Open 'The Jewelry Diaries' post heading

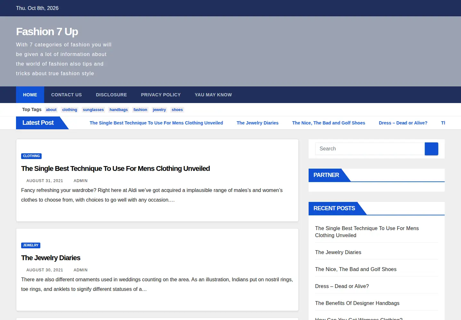click(51, 258)
